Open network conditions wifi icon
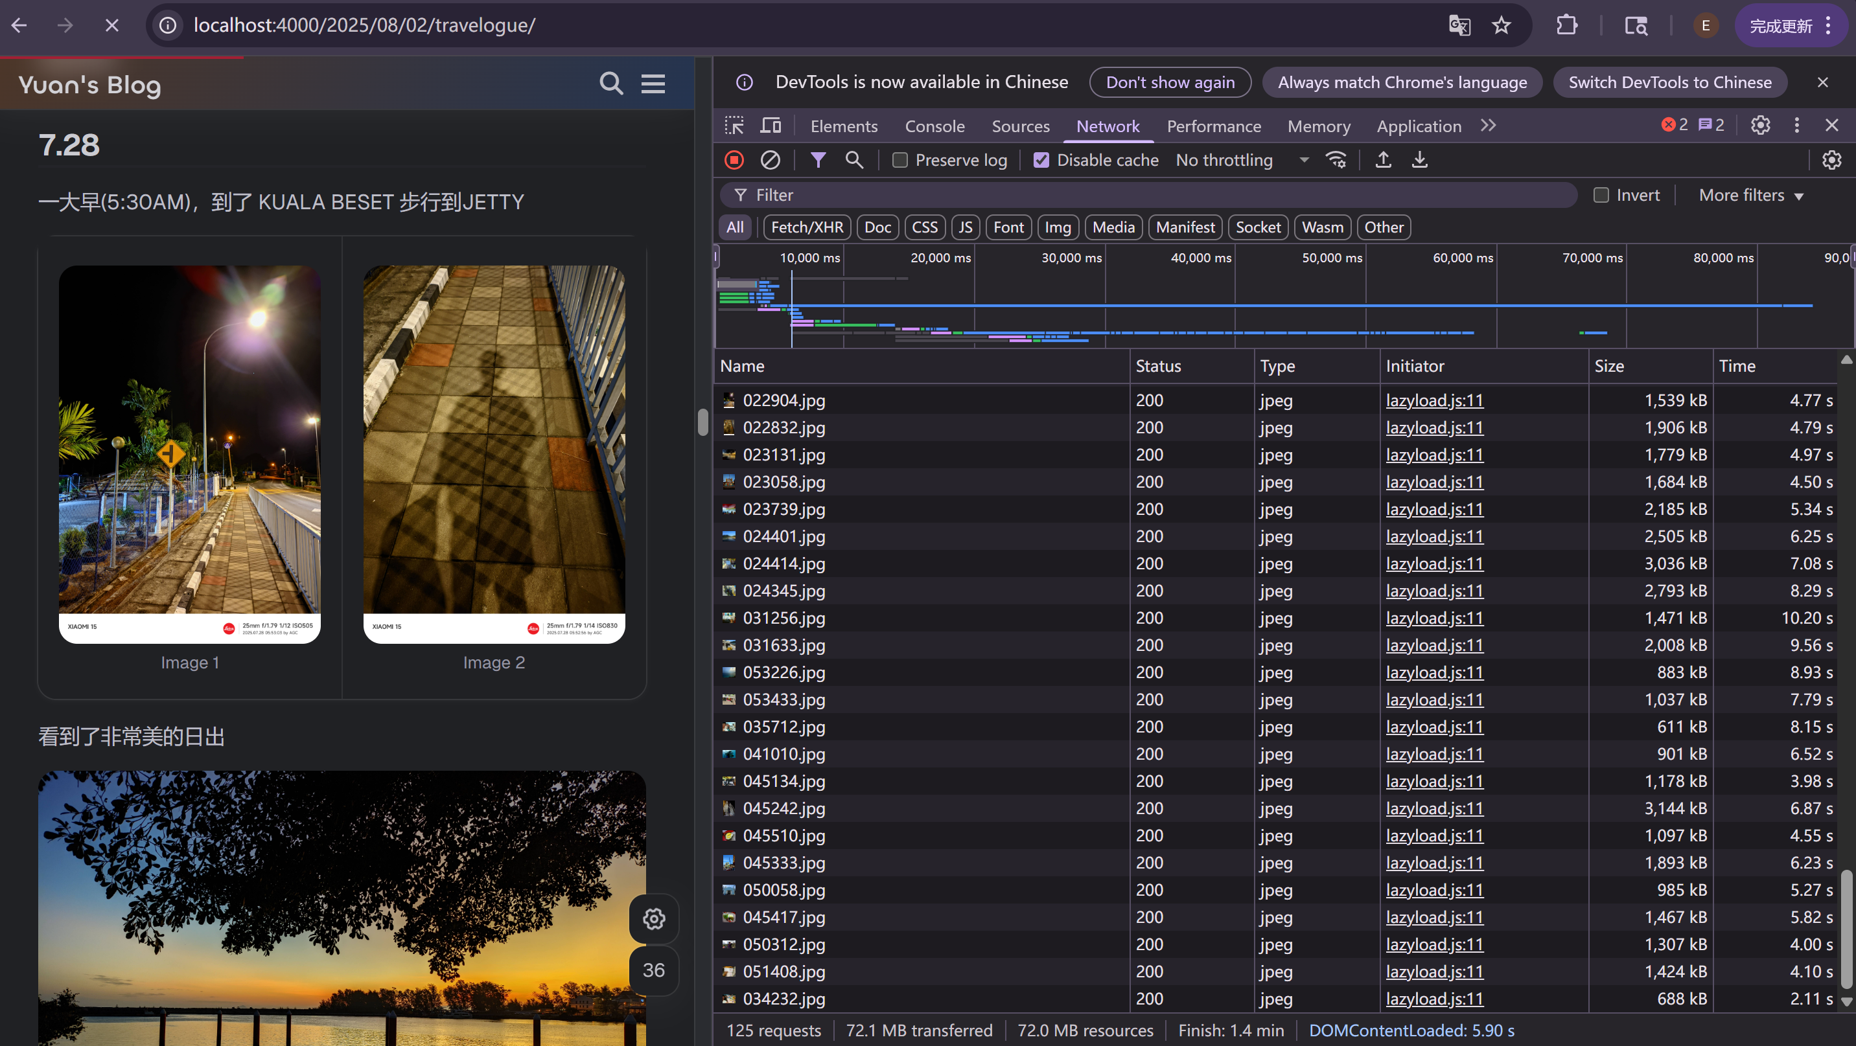 click(x=1336, y=160)
